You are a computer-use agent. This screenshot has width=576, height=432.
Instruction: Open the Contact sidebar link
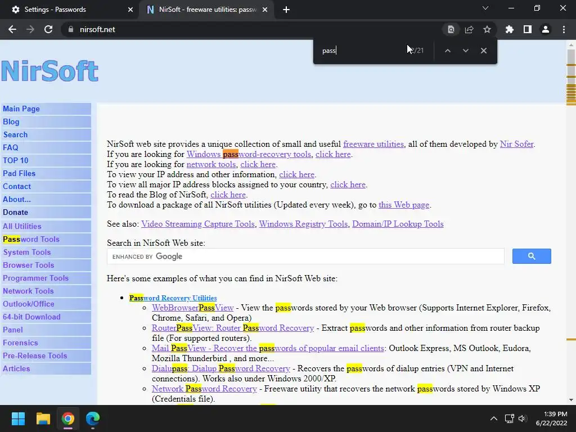pos(46,186)
